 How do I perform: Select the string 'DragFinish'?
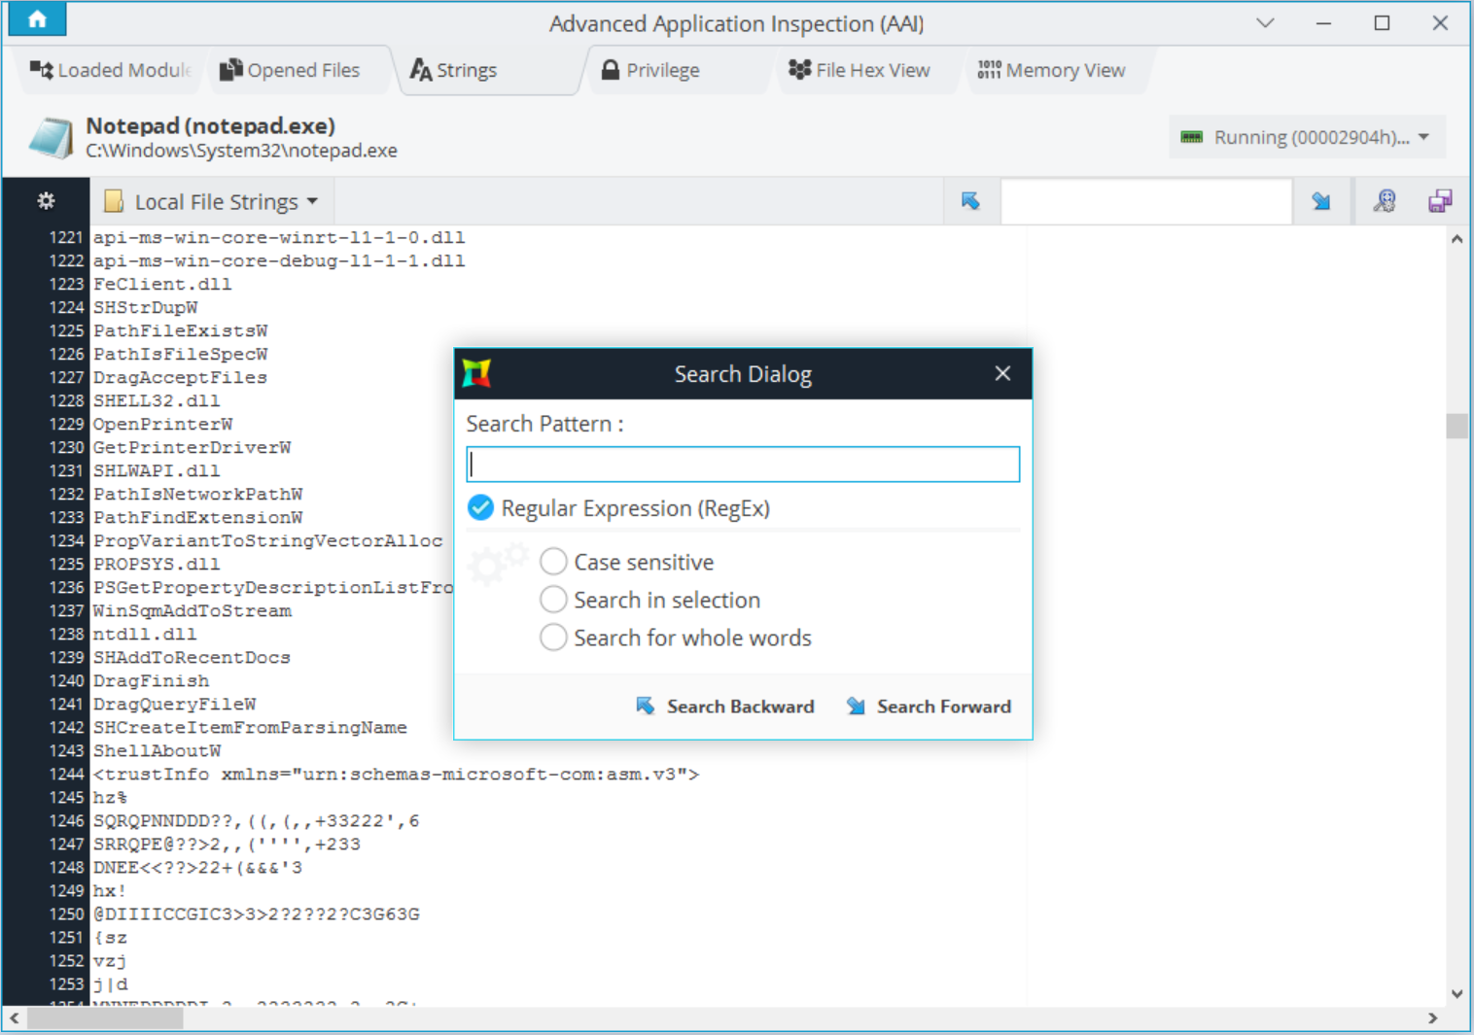click(151, 680)
